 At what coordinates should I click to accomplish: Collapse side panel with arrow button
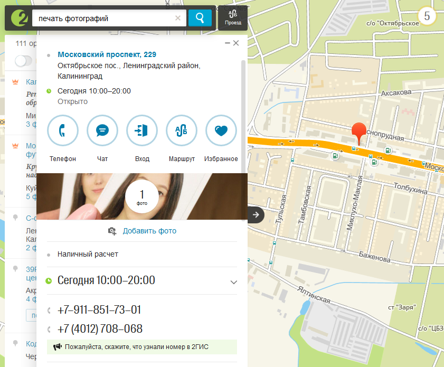click(x=256, y=214)
